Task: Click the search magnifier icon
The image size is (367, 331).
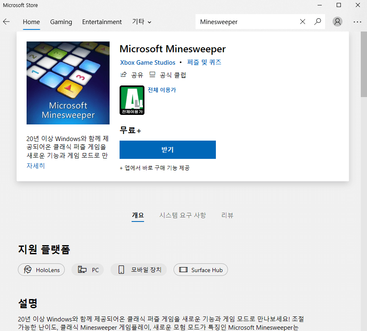Action: [317, 22]
